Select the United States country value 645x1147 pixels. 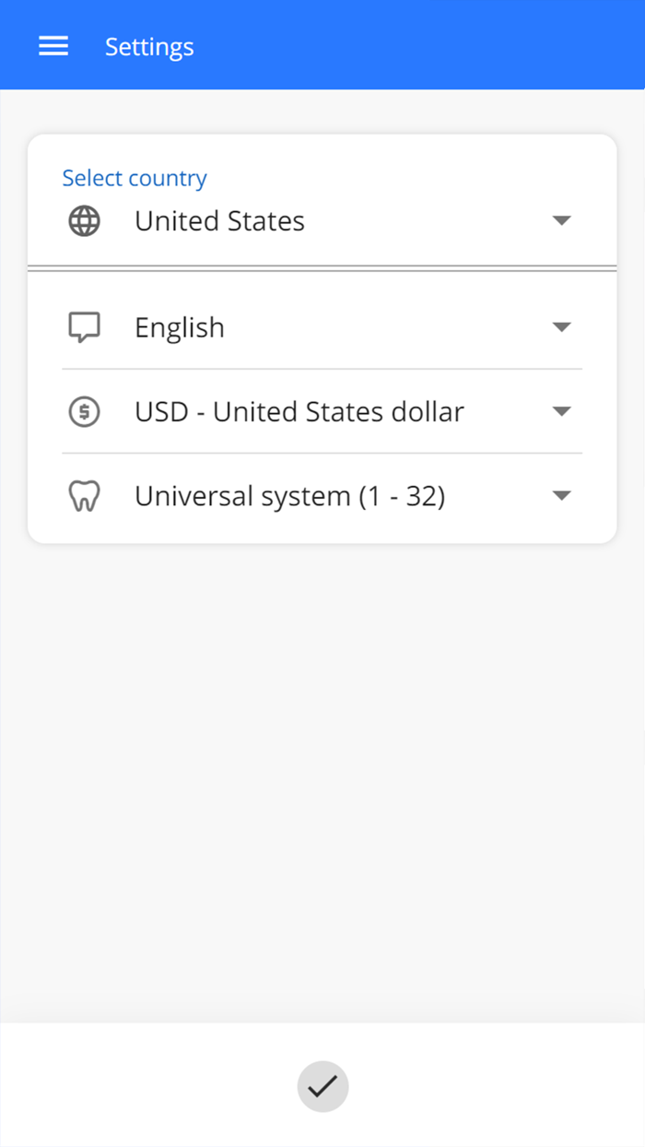tap(219, 221)
